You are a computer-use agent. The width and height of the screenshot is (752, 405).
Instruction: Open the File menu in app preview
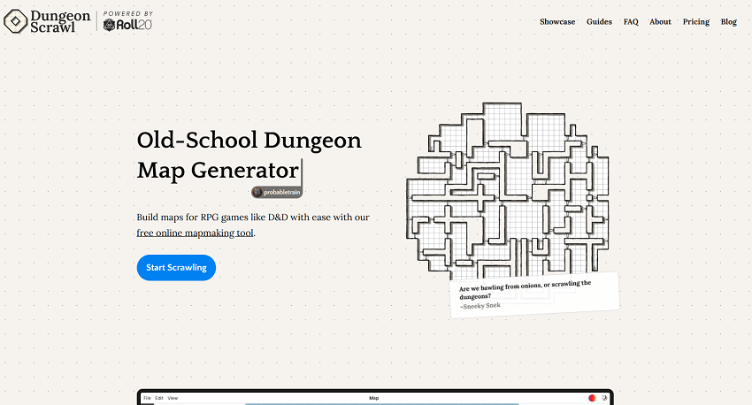147,399
